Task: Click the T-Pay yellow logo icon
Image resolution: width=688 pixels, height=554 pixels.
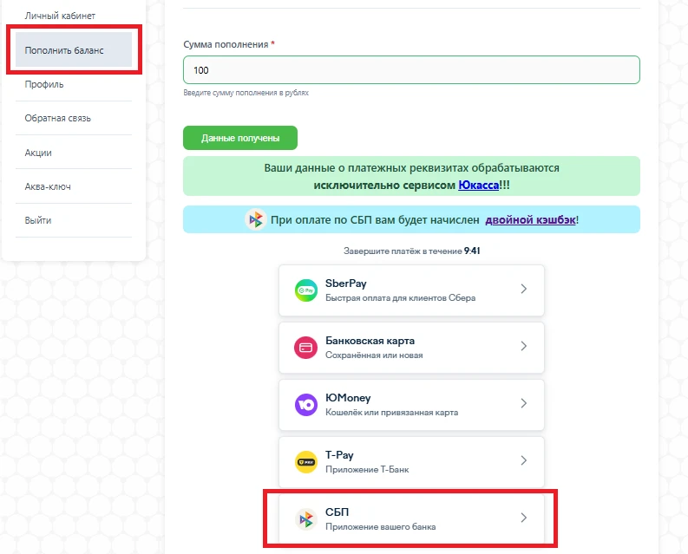Action: tap(306, 462)
